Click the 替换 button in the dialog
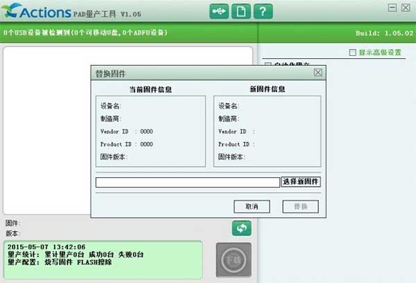The height and width of the screenshot is (283, 416). pyautogui.click(x=300, y=206)
